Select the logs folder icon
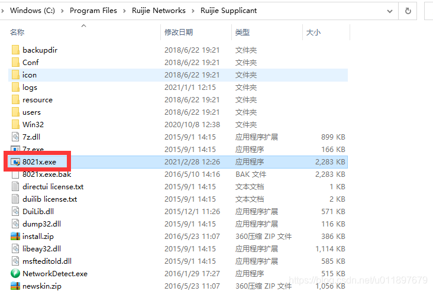 tap(15, 88)
